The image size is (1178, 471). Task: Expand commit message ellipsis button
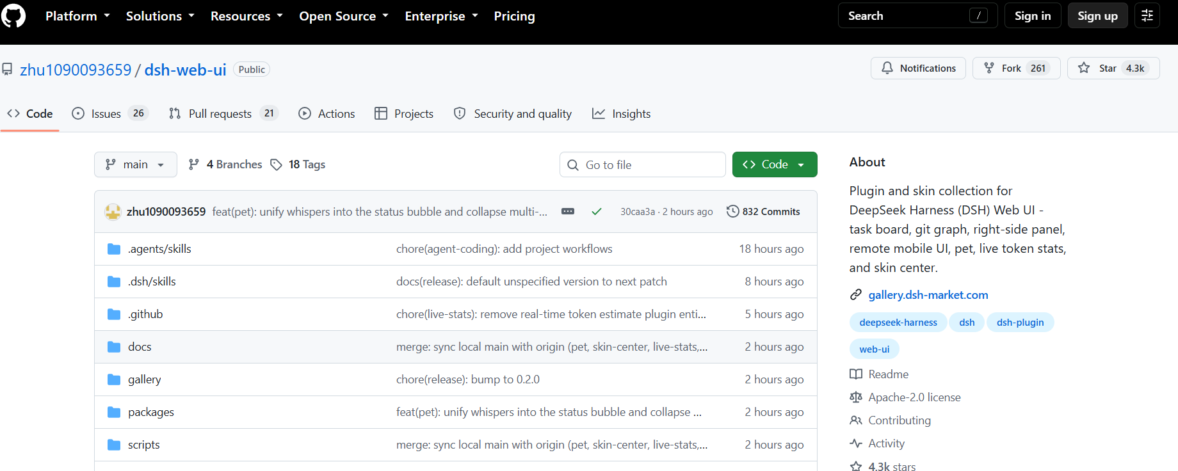(567, 212)
